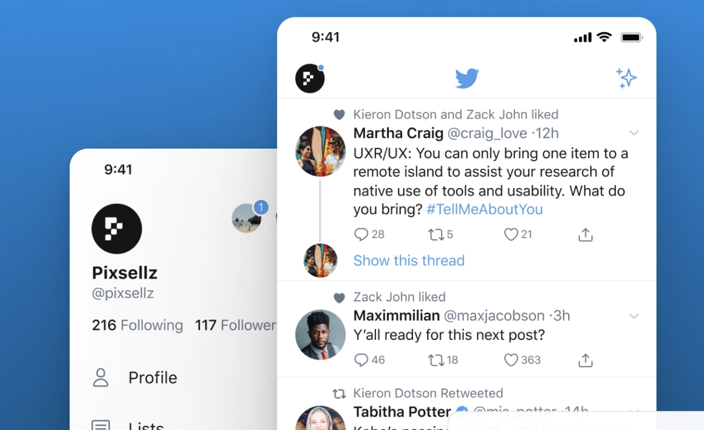Switch to the account with notification badge
The height and width of the screenshot is (430, 704).
point(247,218)
